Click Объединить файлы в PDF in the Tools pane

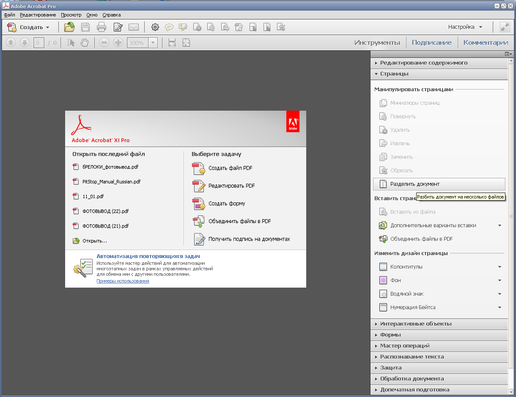[x=417, y=239]
